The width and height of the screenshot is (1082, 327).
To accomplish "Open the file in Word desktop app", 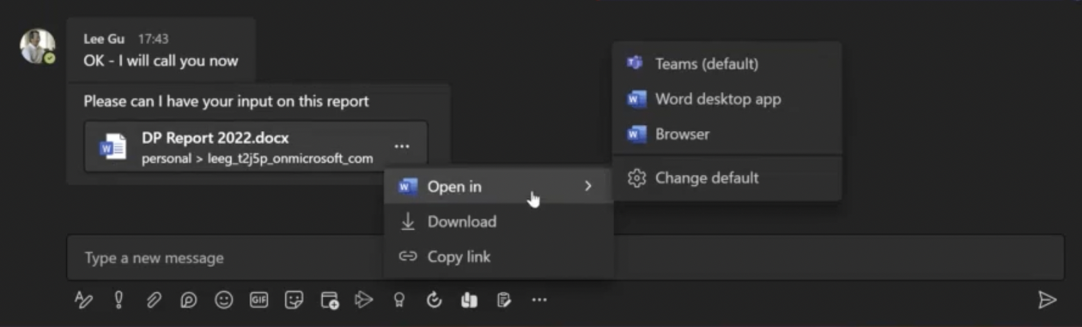I will [727, 99].
